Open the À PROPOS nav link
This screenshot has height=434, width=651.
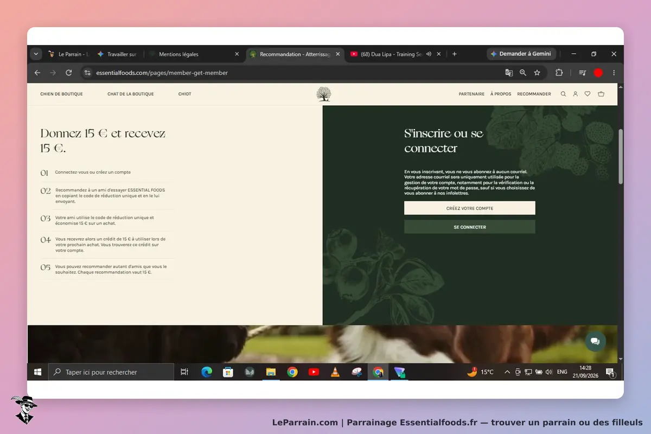pyautogui.click(x=501, y=94)
